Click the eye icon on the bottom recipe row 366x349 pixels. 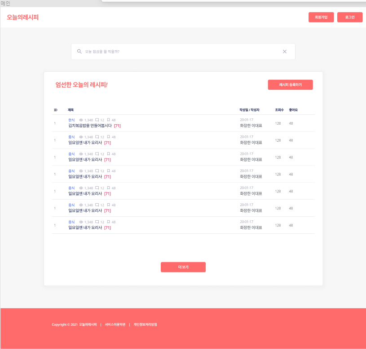click(80, 222)
